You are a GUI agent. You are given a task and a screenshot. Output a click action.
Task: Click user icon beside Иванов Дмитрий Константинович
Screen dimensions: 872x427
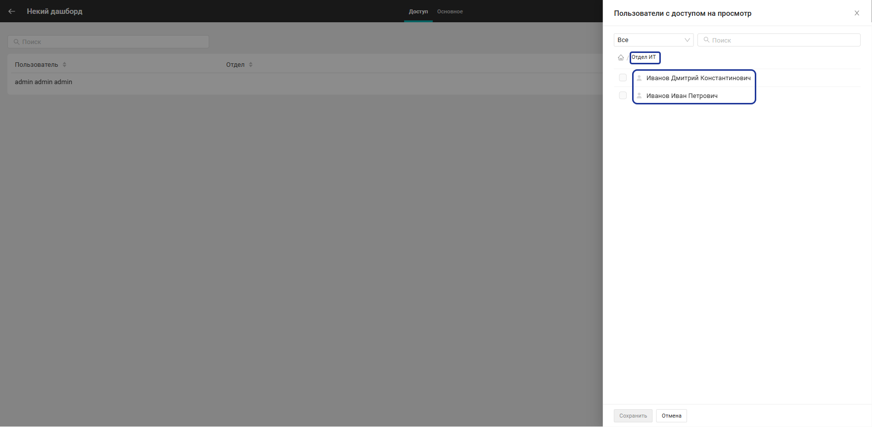[639, 78]
